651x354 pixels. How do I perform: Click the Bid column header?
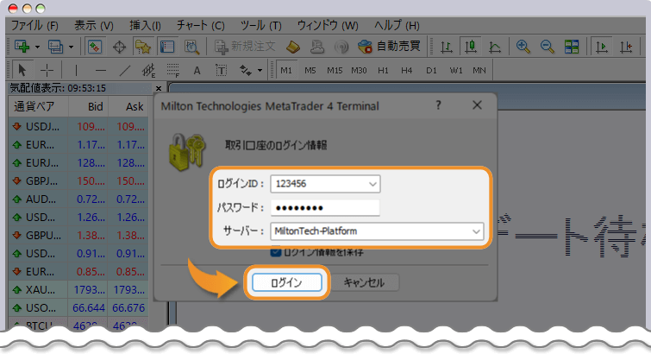(x=89, y=106)
